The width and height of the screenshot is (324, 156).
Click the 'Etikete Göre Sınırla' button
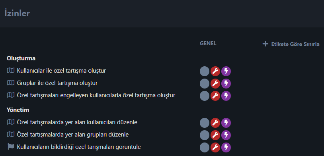pos(291,44)
